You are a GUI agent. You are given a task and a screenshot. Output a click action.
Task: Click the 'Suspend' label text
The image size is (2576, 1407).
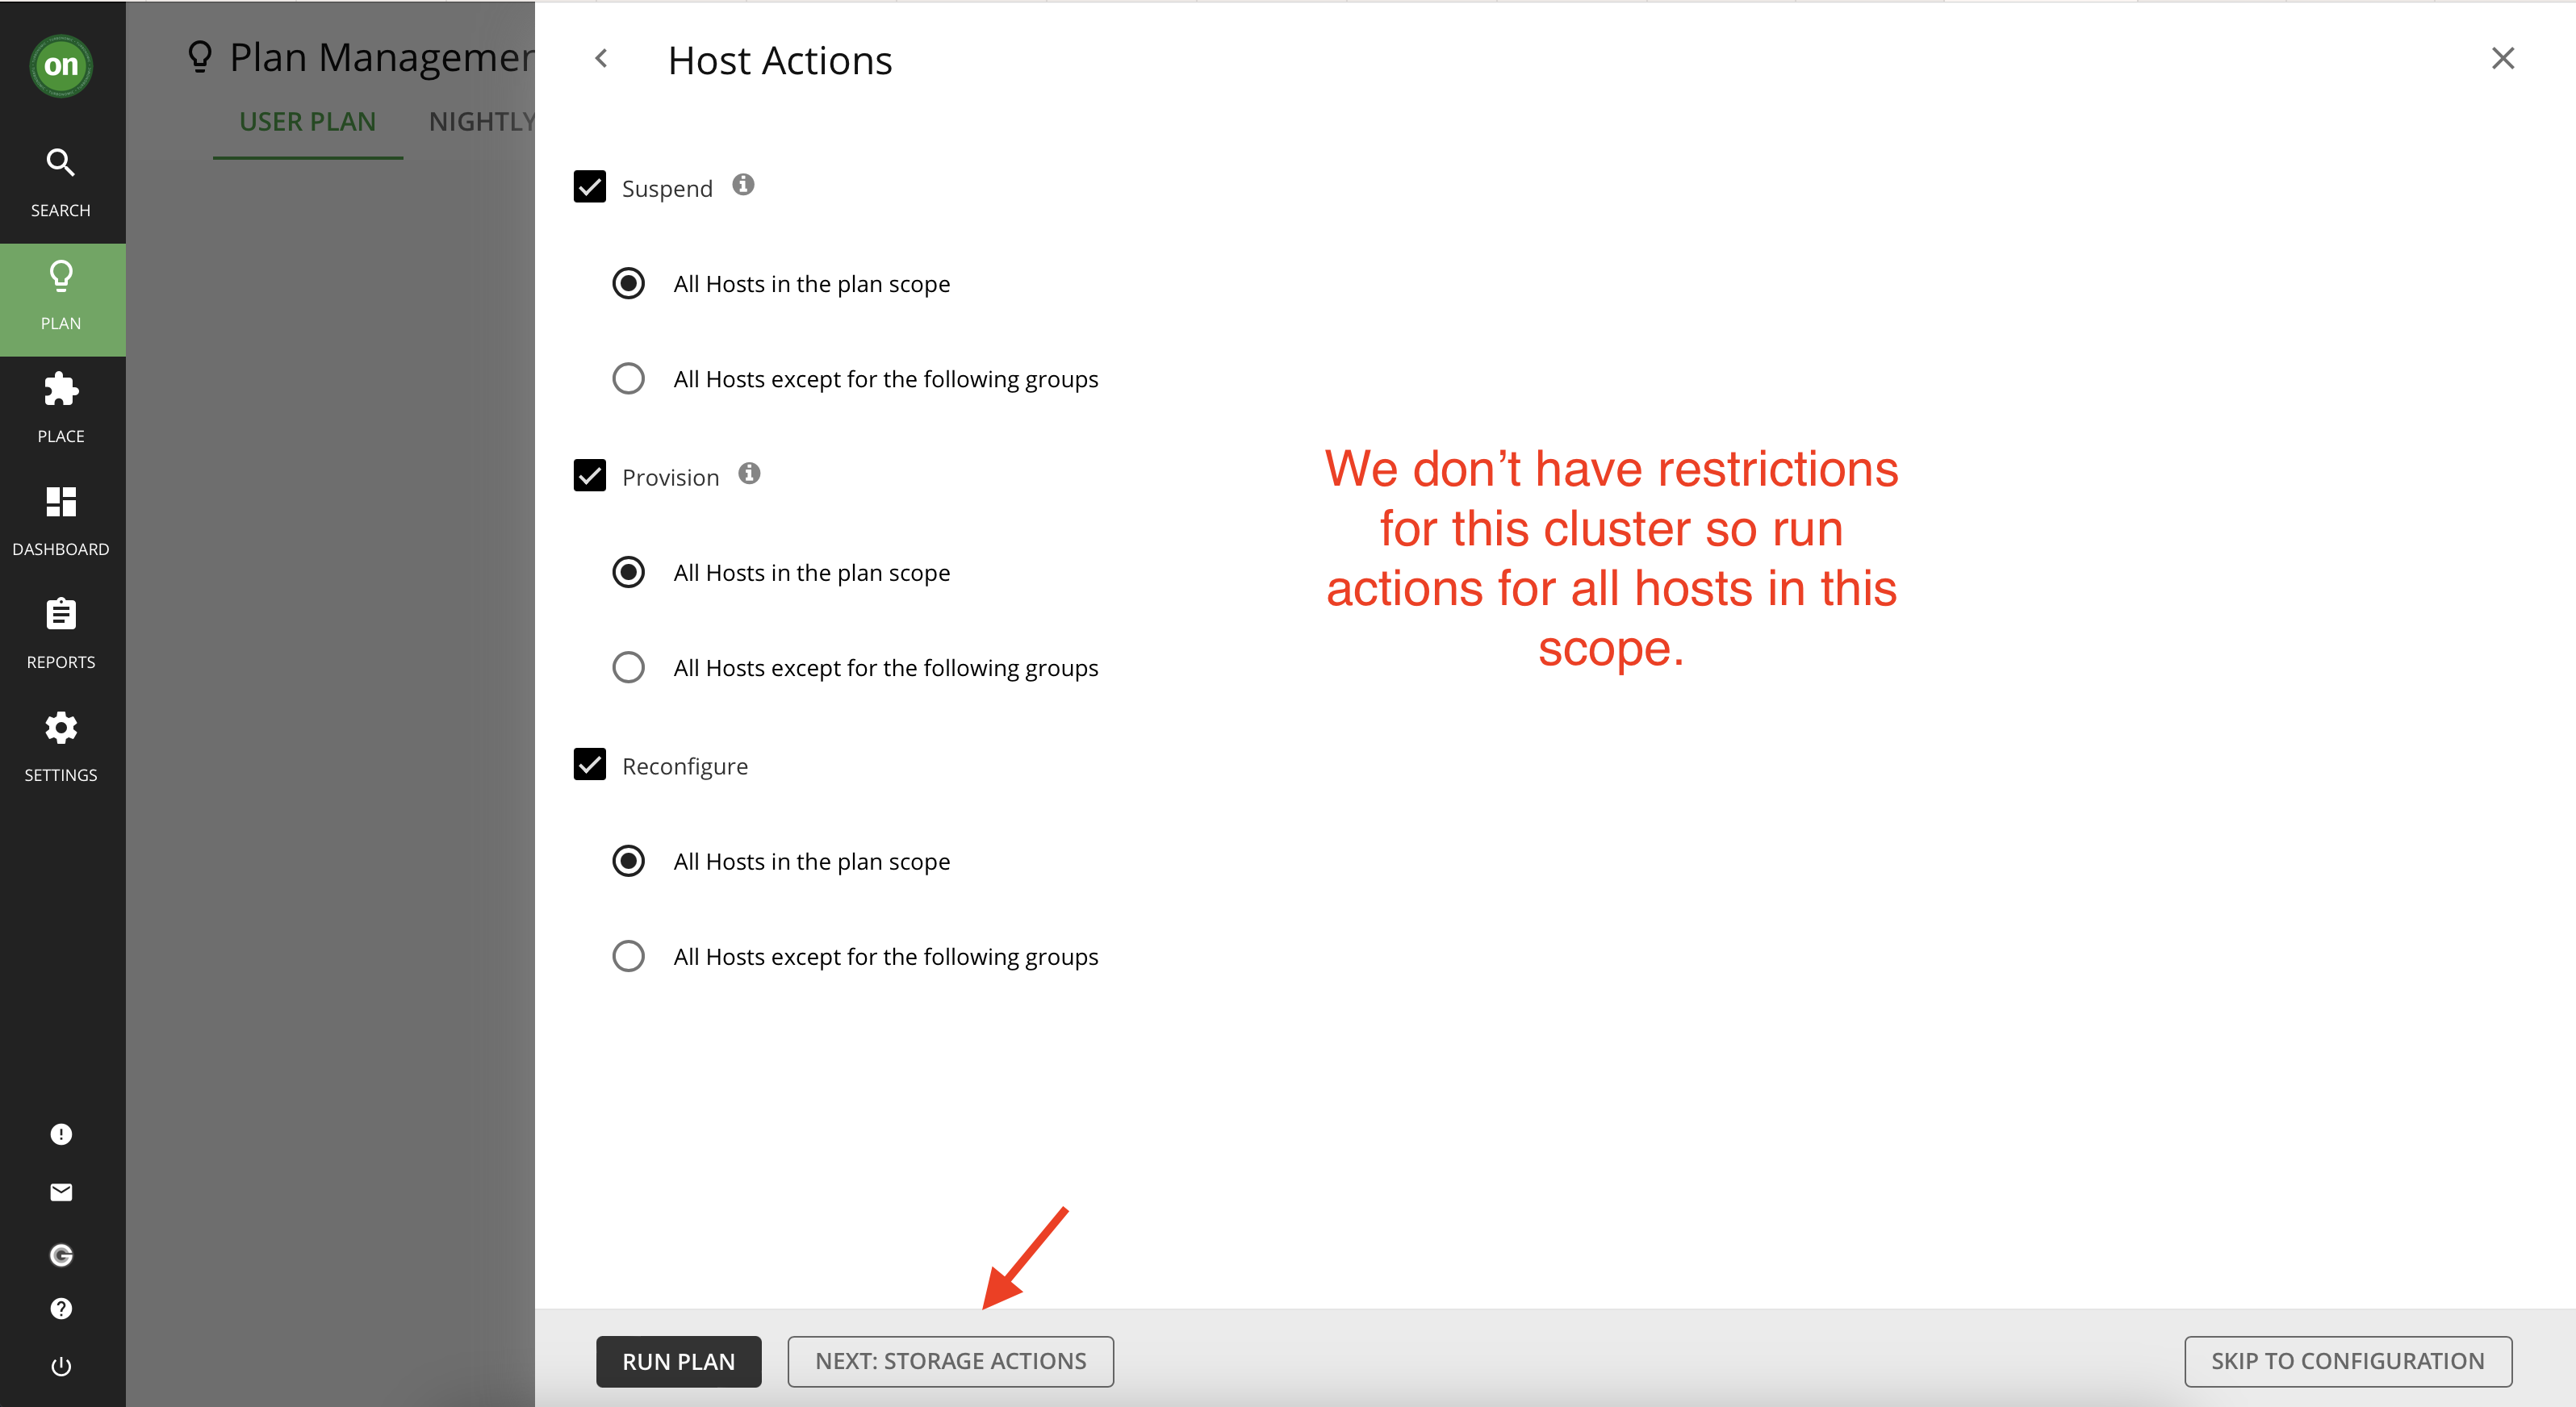coord(667,188)
